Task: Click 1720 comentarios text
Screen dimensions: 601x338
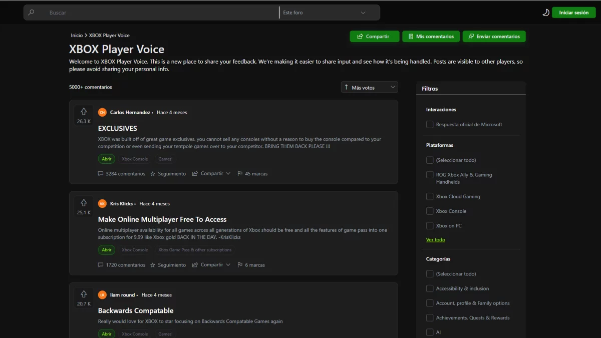Action: [126, 265]
